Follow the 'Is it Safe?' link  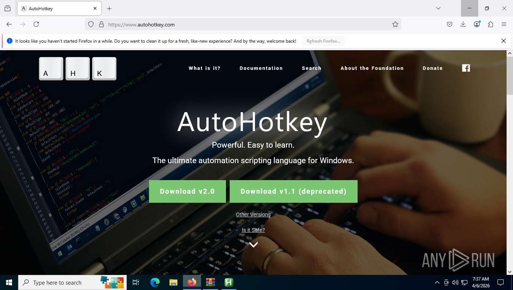coord(253,230)
